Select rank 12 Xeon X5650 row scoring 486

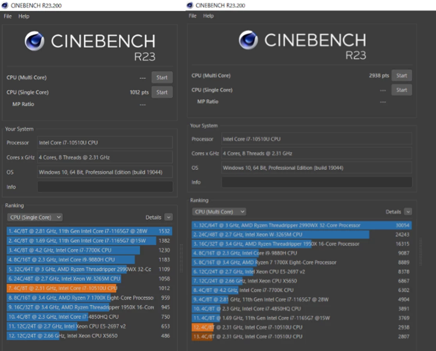pyautogui.click(x=89, y=336)
